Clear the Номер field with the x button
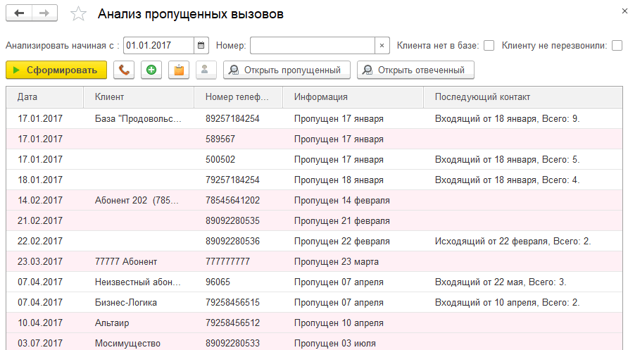Viewport: 628px width, 350px height. click(382, 46)
